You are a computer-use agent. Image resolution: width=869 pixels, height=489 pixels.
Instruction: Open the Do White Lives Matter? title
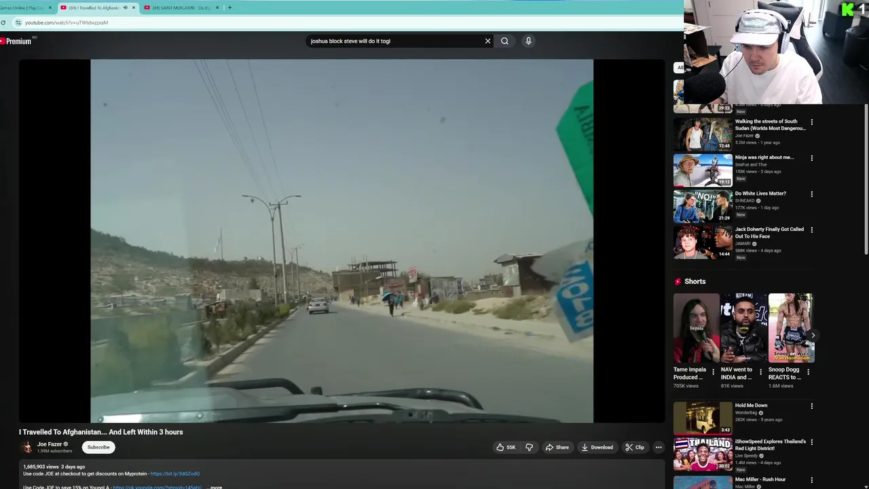coord(760,194)
